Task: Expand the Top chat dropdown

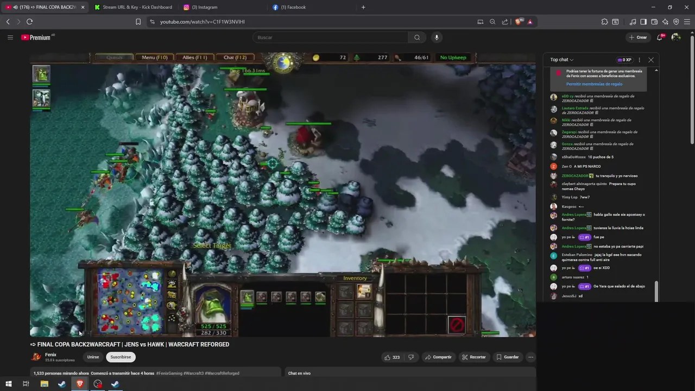Action: [561, 60]
